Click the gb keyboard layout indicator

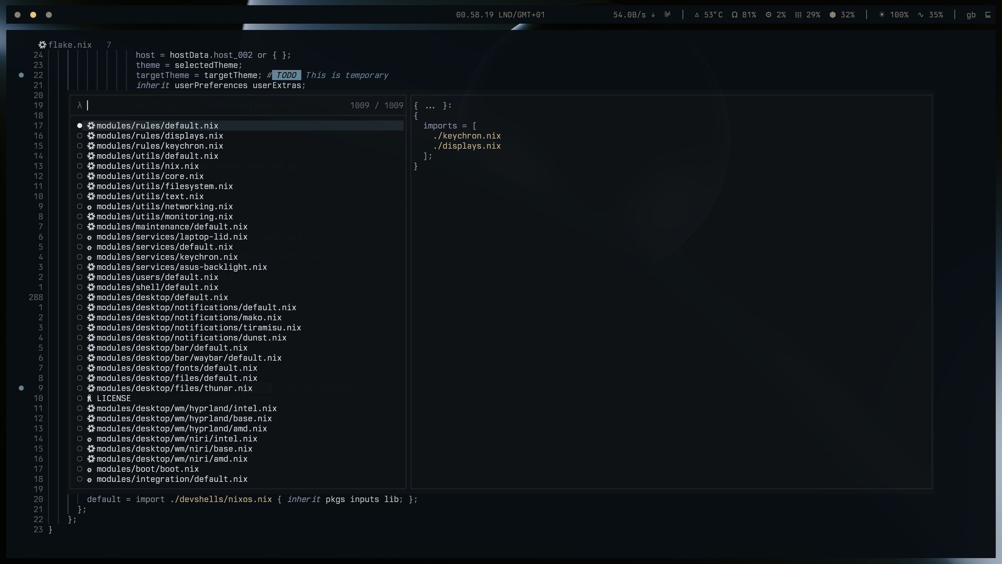971,15
